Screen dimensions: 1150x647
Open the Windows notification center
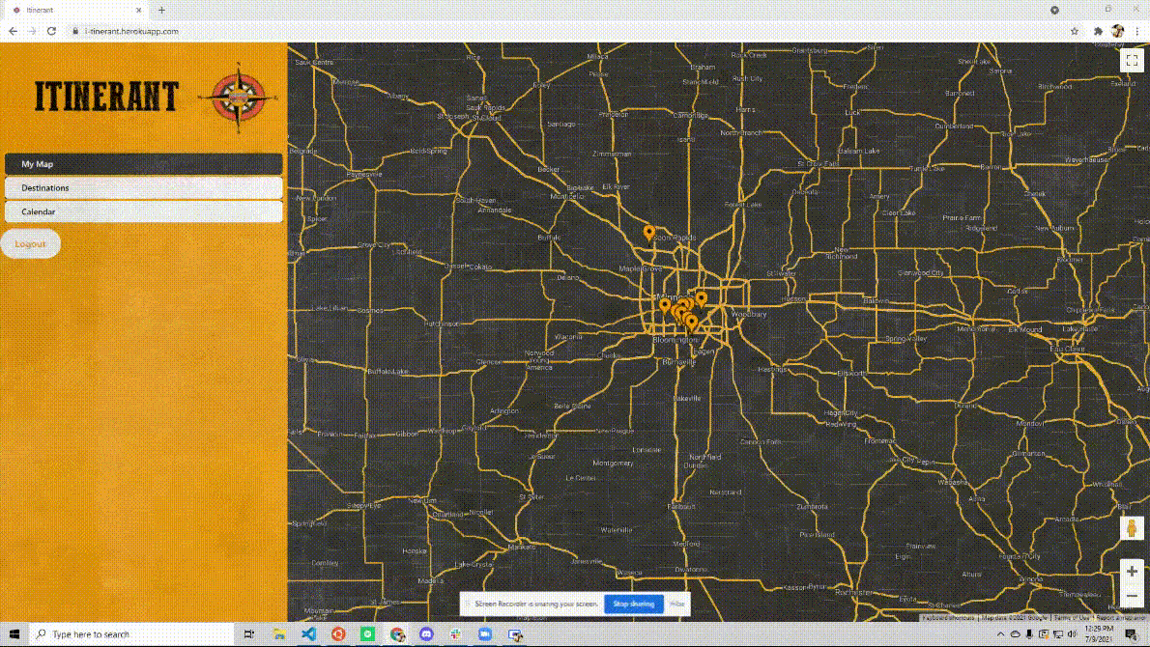[x=1132, y=633]
